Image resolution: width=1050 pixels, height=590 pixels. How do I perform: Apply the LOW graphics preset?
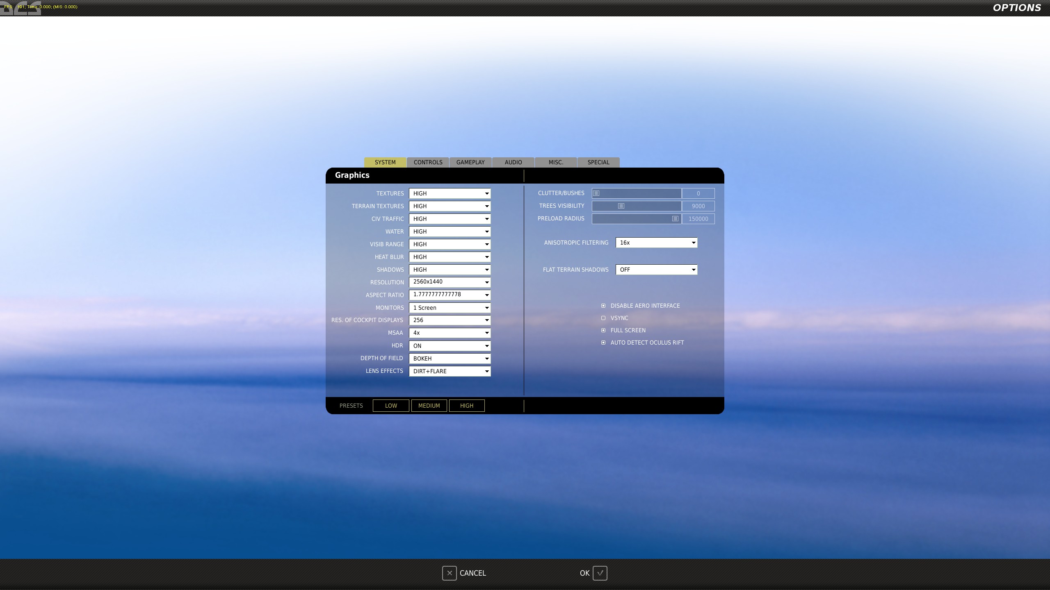pos(391,406)
